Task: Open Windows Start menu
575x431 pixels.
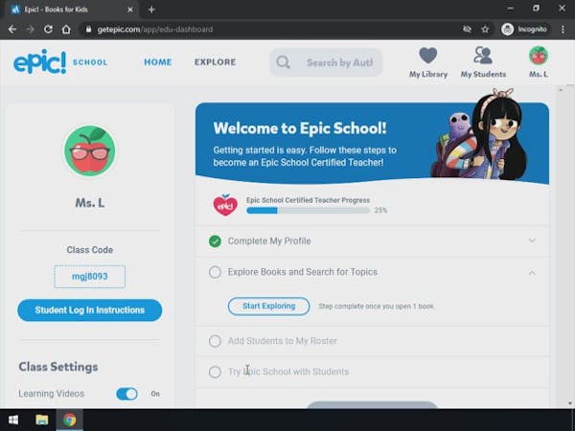Action: click(13, 420)
